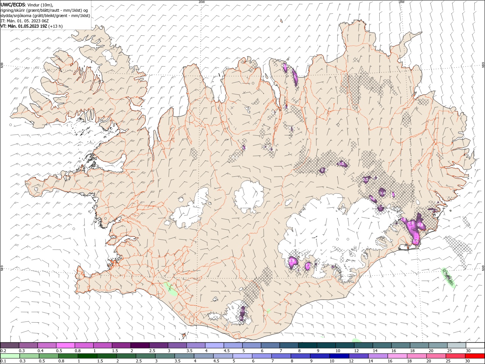
Task: Click the '(+13 h)' forecast offset text
Action: pyautogui.click(x=56, y=26)
